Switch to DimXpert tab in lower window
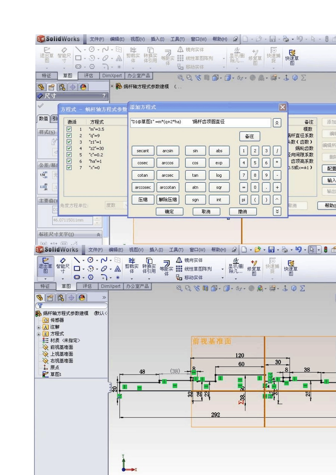The width and height of the screenshot is (336, 475). (111, 286)
